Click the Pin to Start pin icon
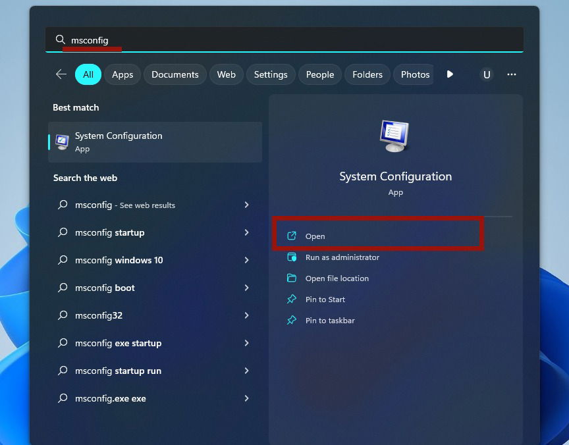569x445 pixels. tap(292, 300)
